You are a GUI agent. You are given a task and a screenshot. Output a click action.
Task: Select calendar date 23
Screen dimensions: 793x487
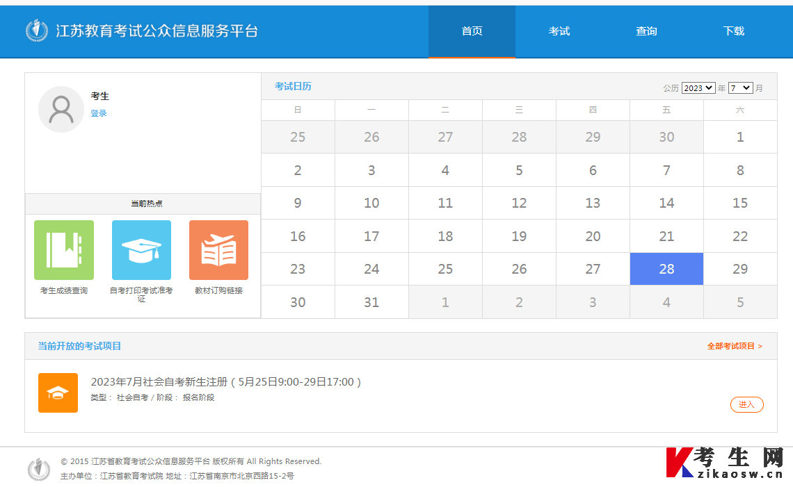(x=298, y=269)
